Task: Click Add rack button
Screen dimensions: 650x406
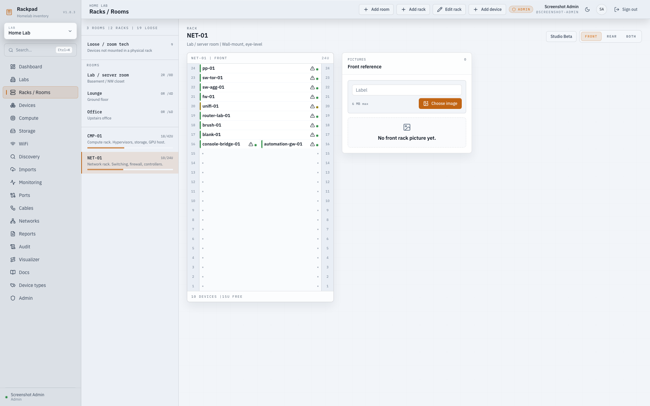Action: coord(413,9)
